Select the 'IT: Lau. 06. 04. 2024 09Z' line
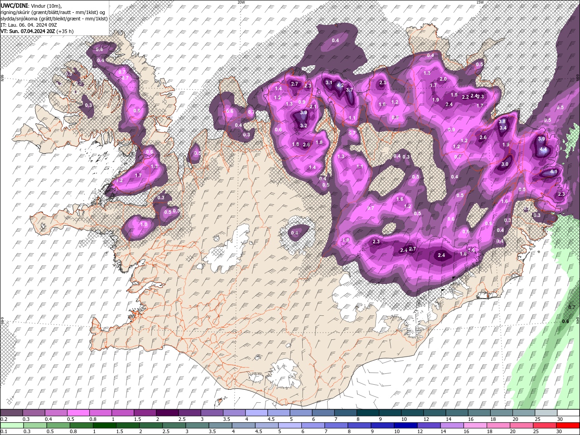580x435 pixels. click(x=29, y=24)
